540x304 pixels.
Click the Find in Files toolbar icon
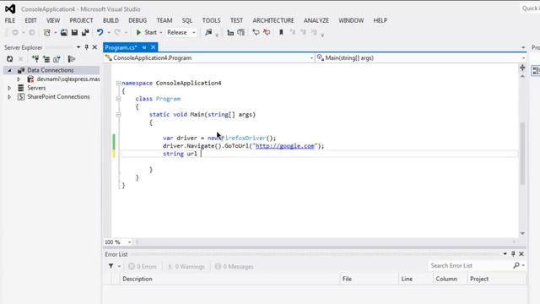click(208, 32)
